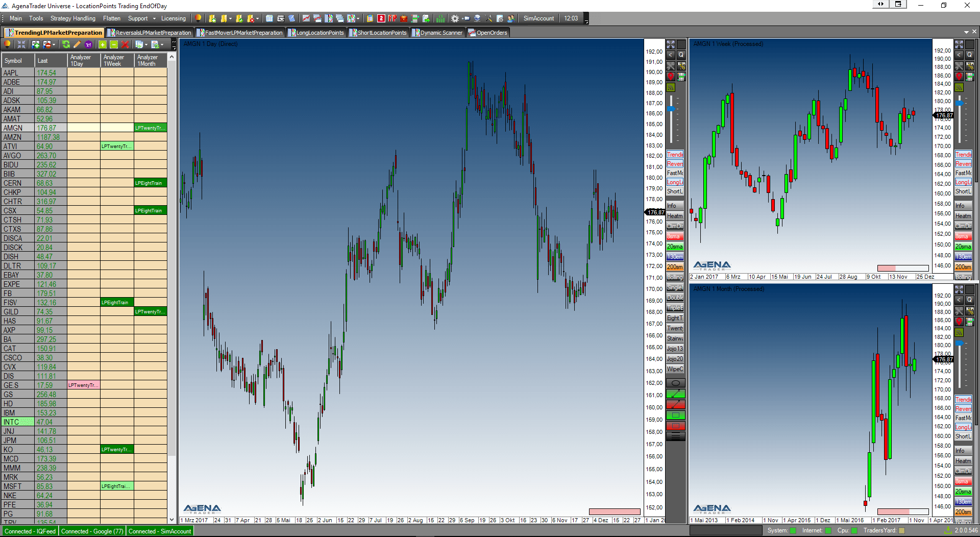Click the green RSS feed icon on daily chart panel
The width and height of the screenshot is (980, 537).
click(671, 87)
